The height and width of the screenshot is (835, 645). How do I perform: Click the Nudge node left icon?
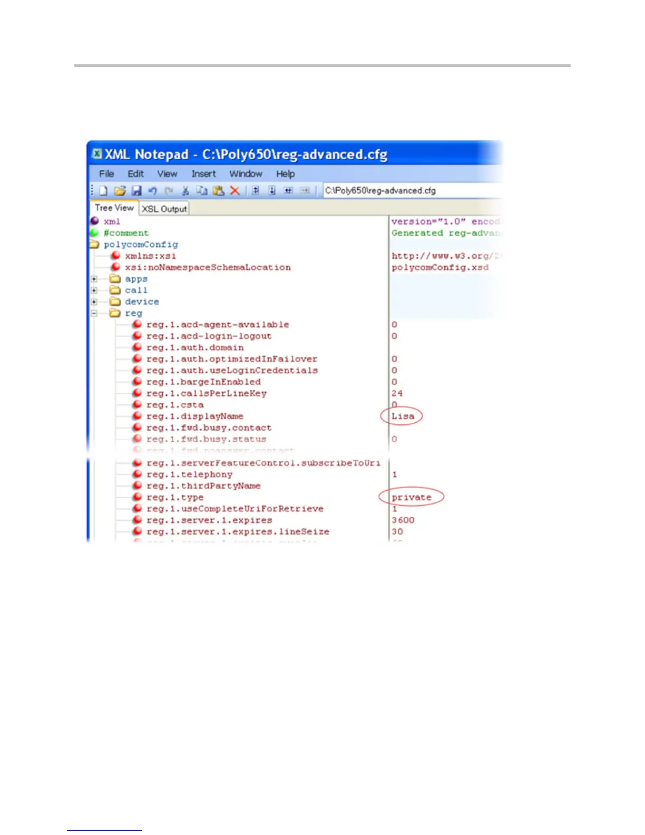(288, 191)
